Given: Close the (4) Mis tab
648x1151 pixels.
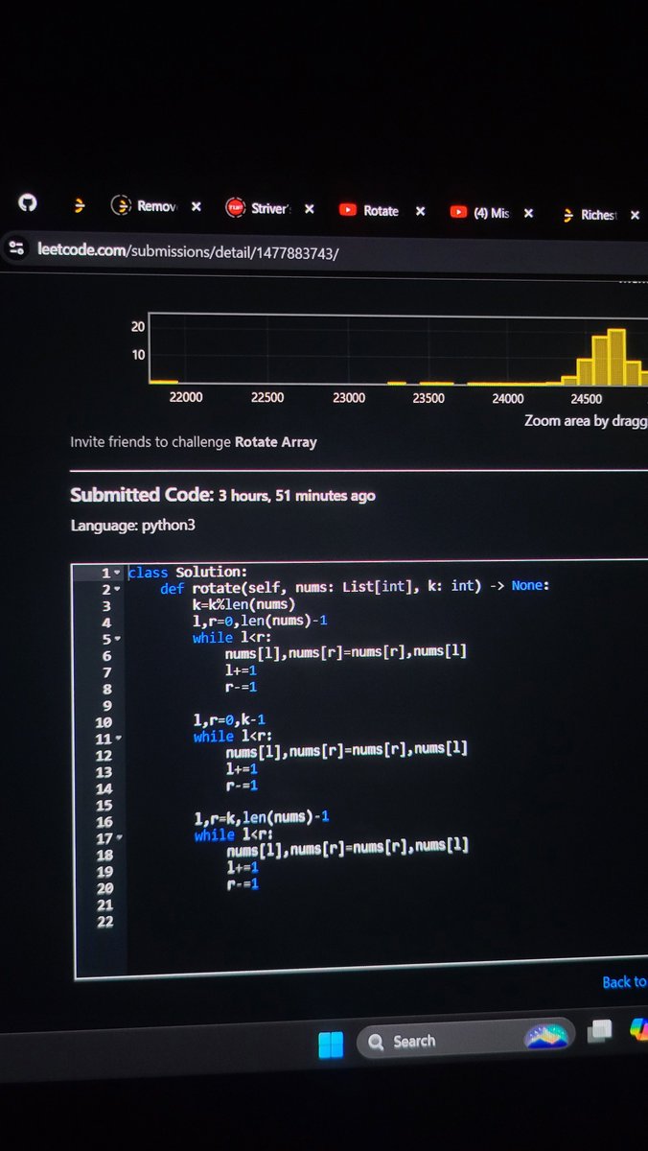Looking at the screenshot, I should pos(528,214).
